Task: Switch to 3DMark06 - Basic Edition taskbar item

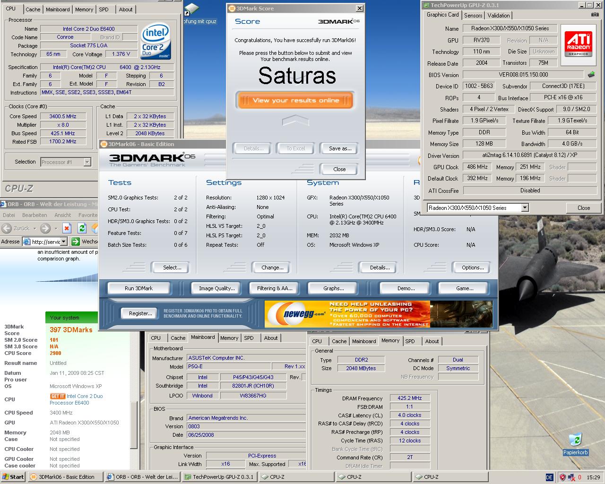Action: (x=66, y=477)
